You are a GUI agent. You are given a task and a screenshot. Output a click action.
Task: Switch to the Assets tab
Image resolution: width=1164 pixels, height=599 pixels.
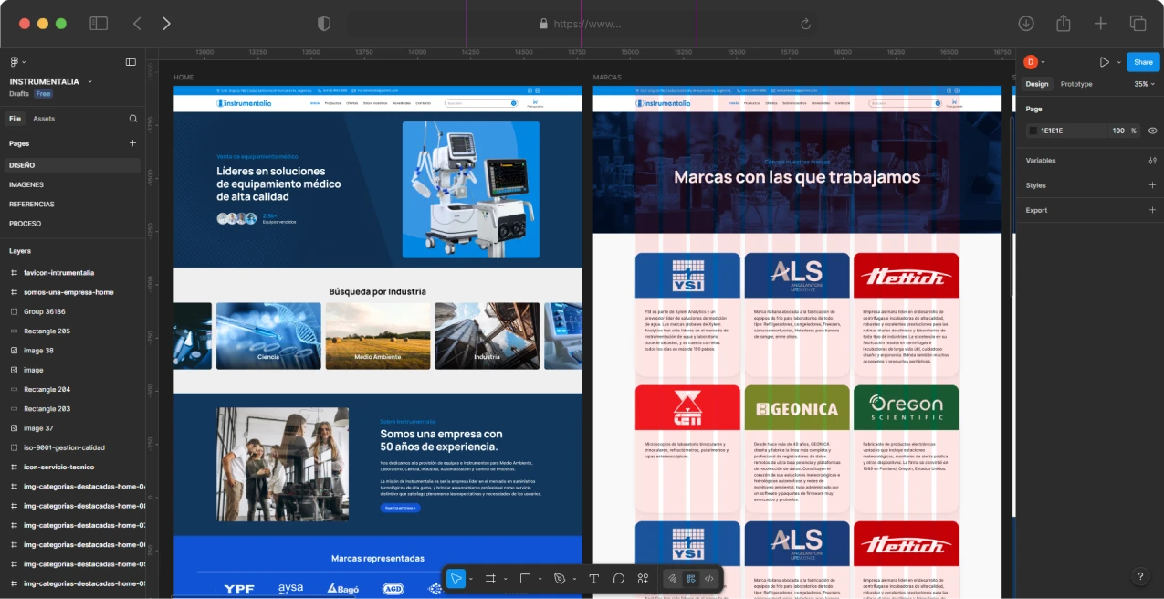click(x=44, y=119)
